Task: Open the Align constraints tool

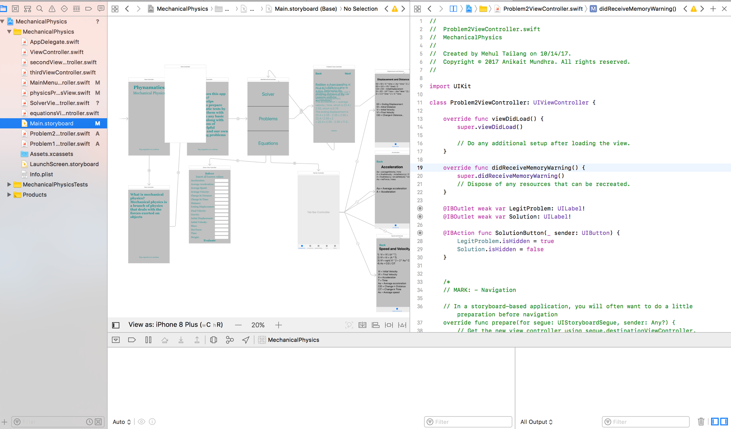Action: tap(375, 325)
